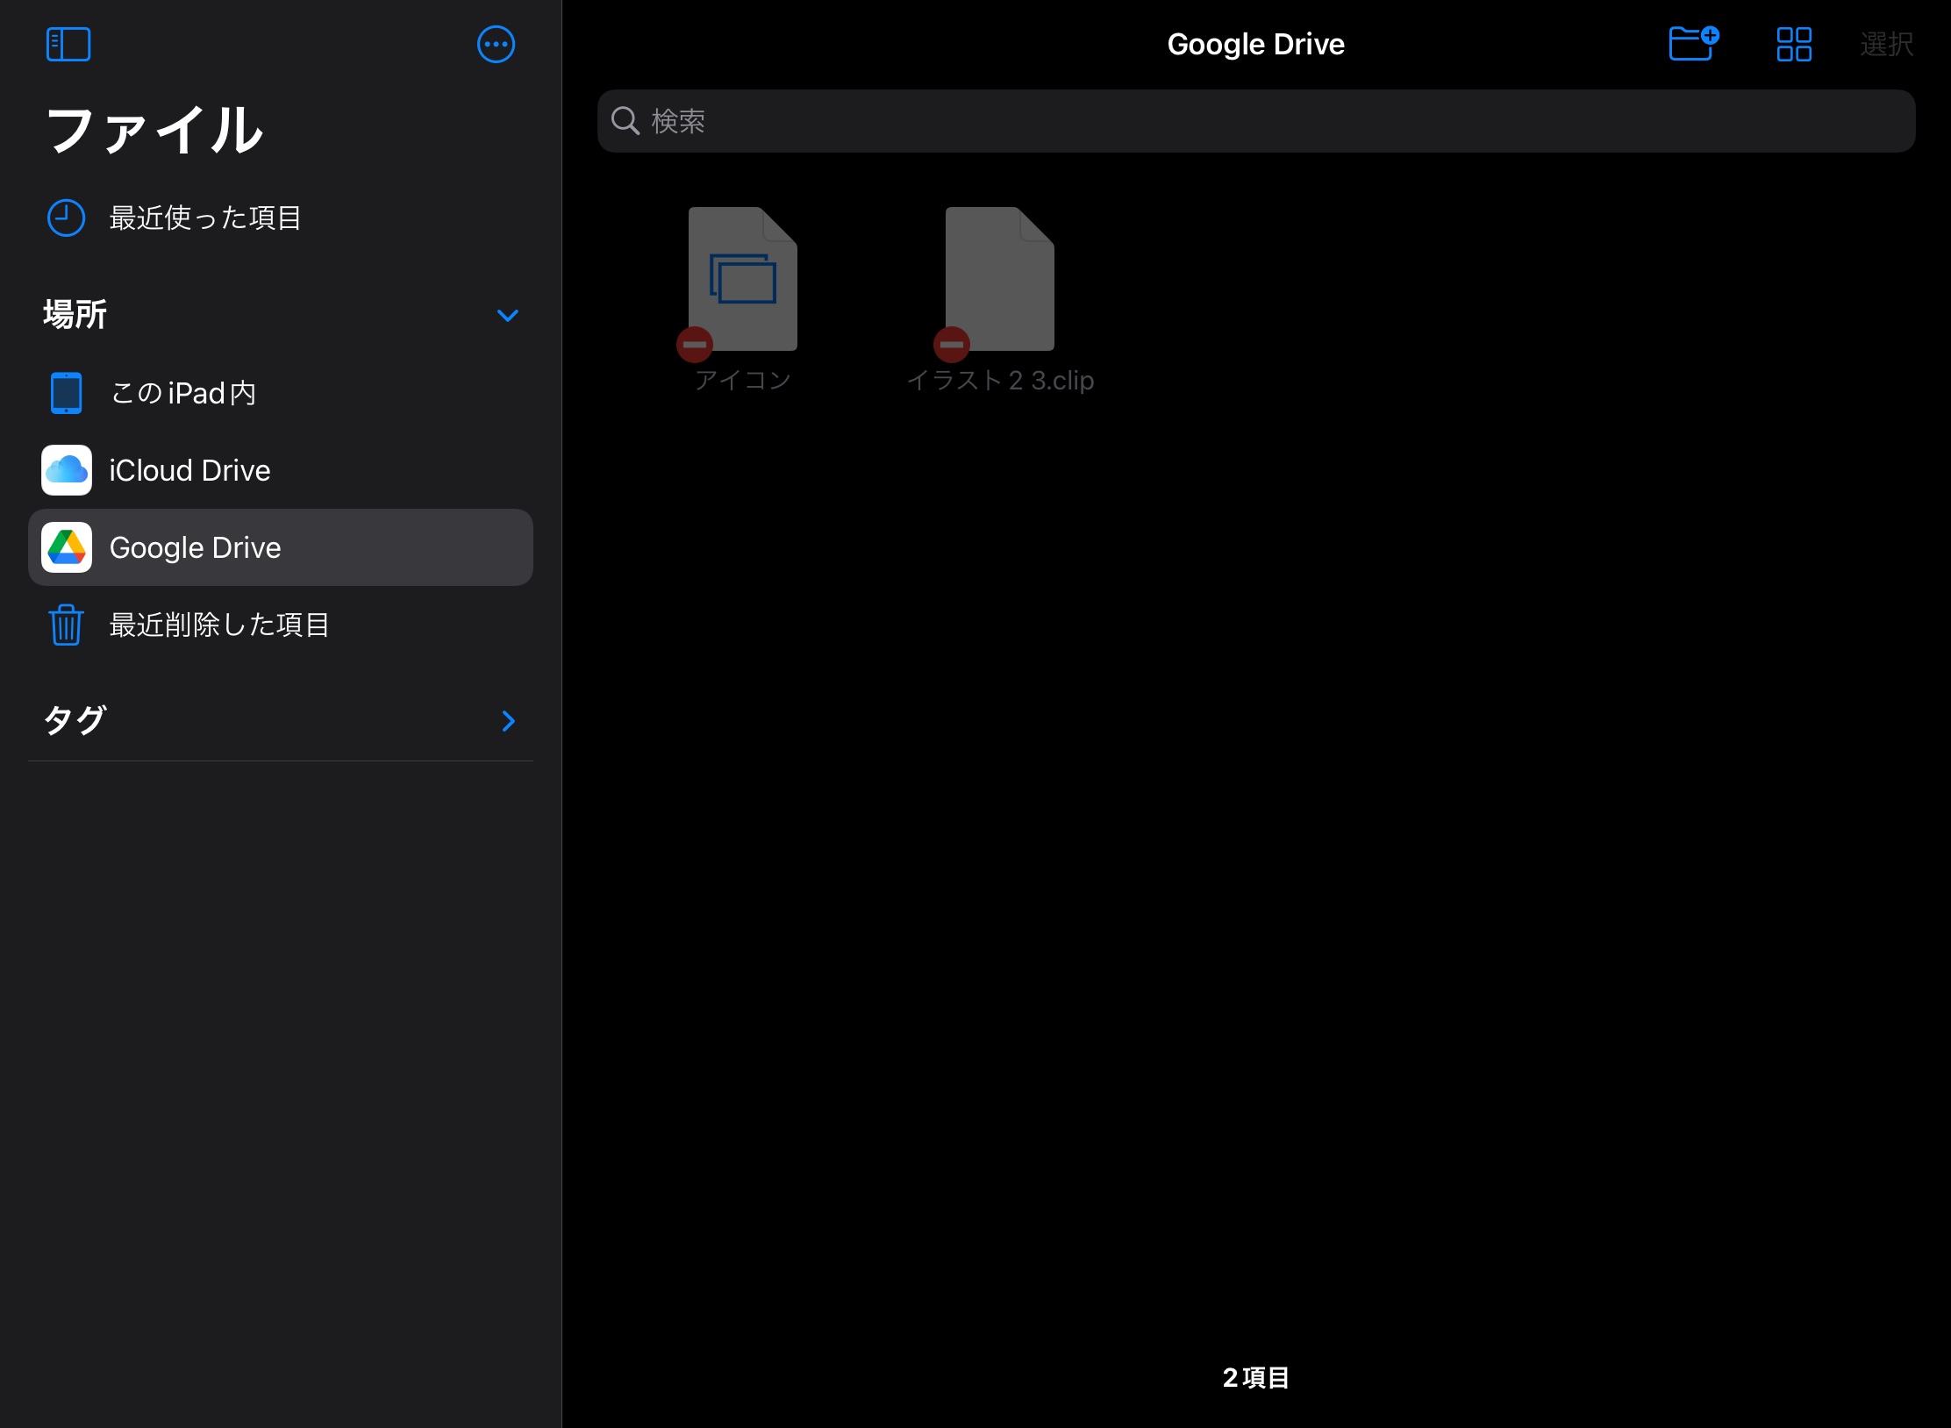Open the イラスト 2 3.clip file

click(999, 279)
